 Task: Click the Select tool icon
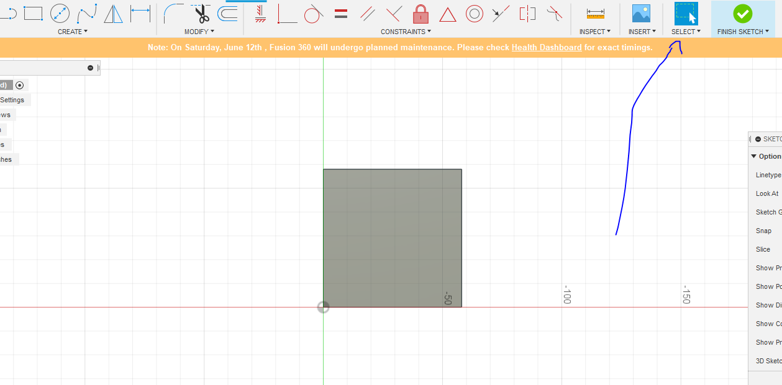coord(686,13)
